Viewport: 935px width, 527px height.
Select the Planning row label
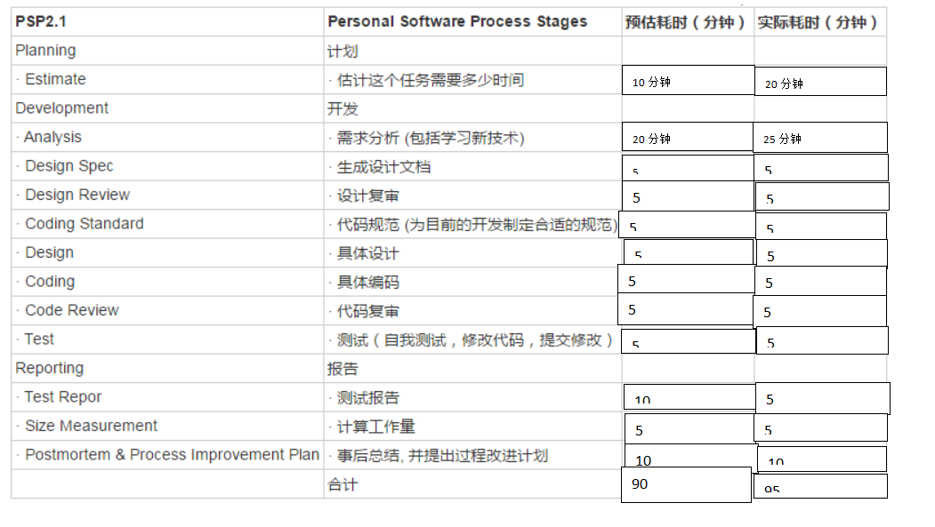pos(45,51)
